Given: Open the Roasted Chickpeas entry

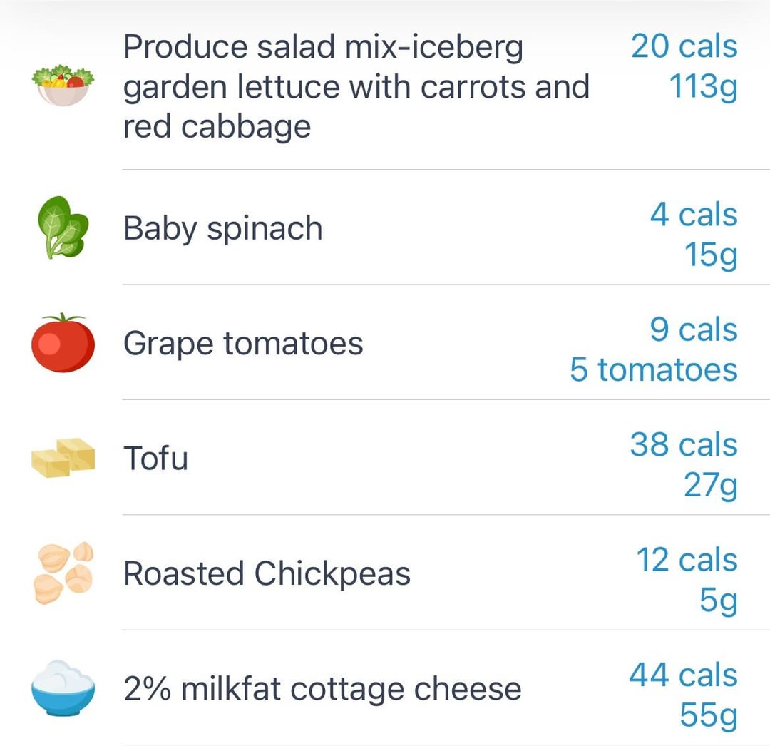Looking at the screenshot, I should point(267,573).
